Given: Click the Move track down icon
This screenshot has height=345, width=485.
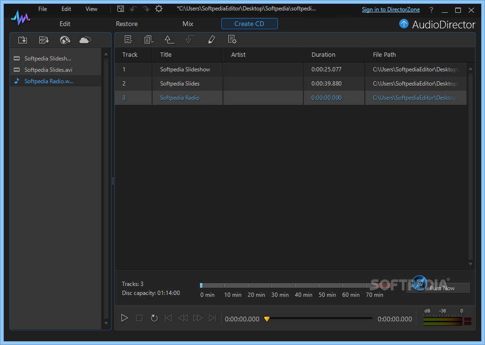Looking at the screenshot, I should coord(190,39).
